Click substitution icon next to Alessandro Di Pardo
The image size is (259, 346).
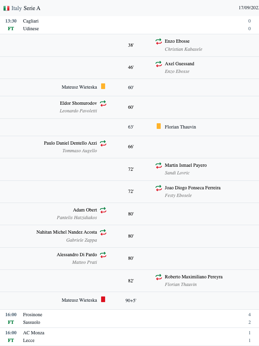103,255
